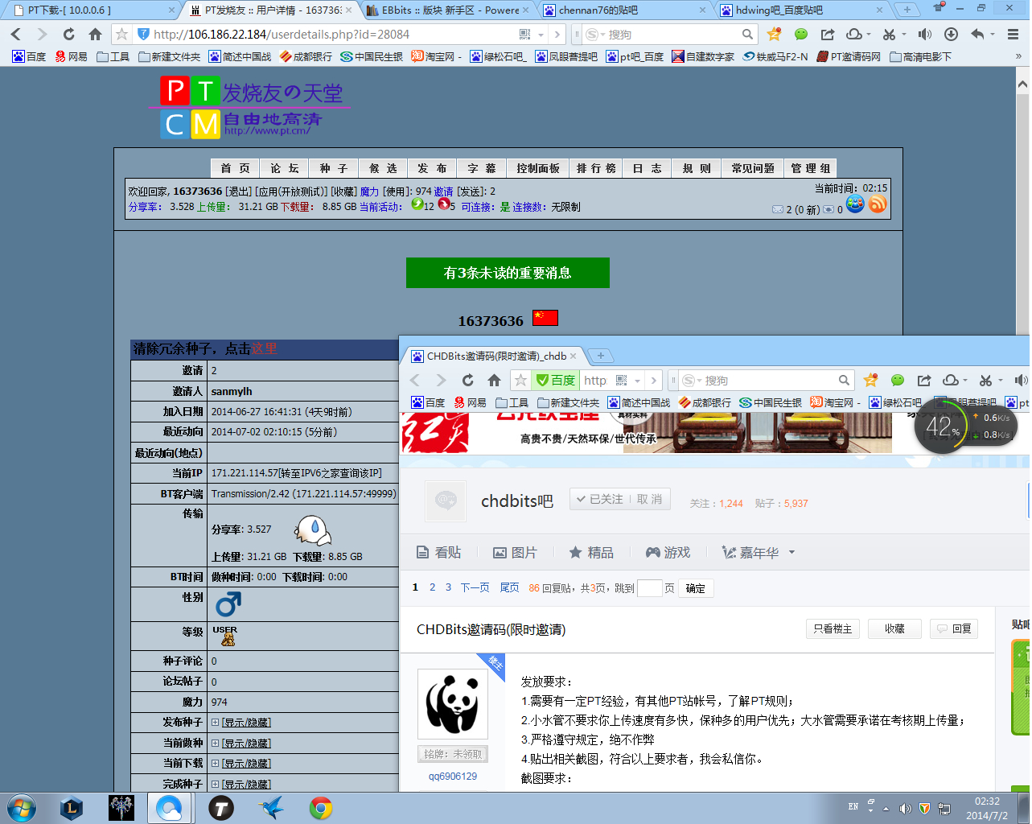Open the 控制面板 menu on the PT site
Screen dimensions: 1032x824
(x=538, y=168)
